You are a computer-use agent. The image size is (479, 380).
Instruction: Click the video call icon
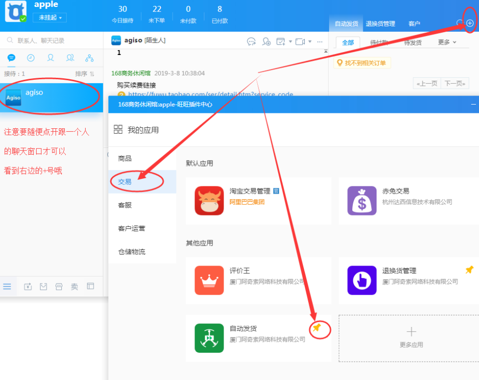(300, 42)
